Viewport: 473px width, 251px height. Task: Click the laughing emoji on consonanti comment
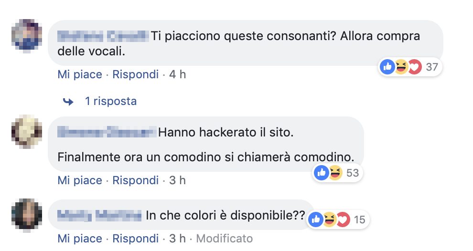(x=401, y=67)
